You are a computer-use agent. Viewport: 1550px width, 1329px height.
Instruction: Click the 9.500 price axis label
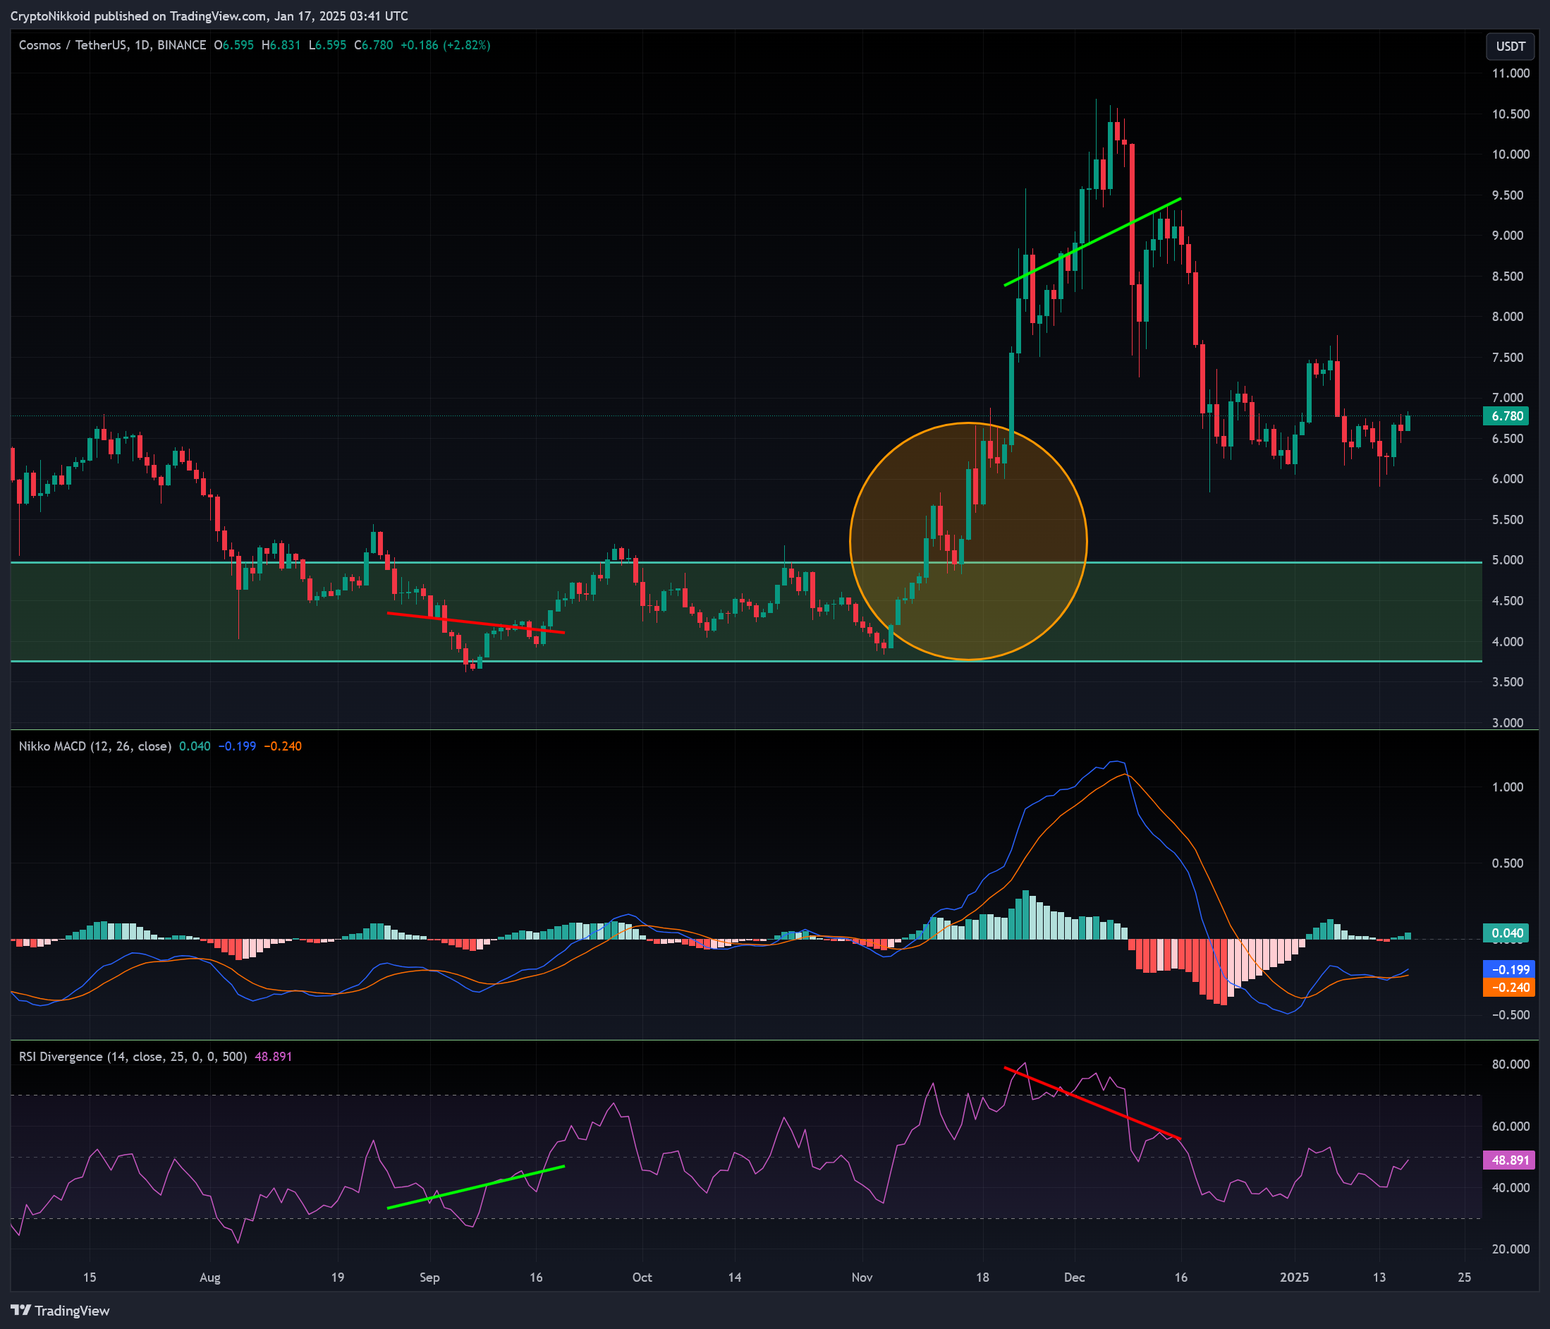coord(1508,195)
